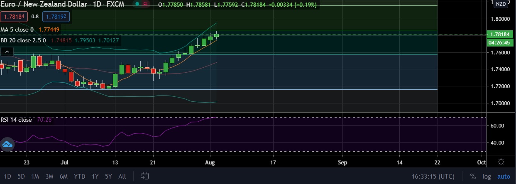Open the Go to date calendar icon
Image resolution: width=516 pixels, height=184 pixels.
tap(145, 176)
